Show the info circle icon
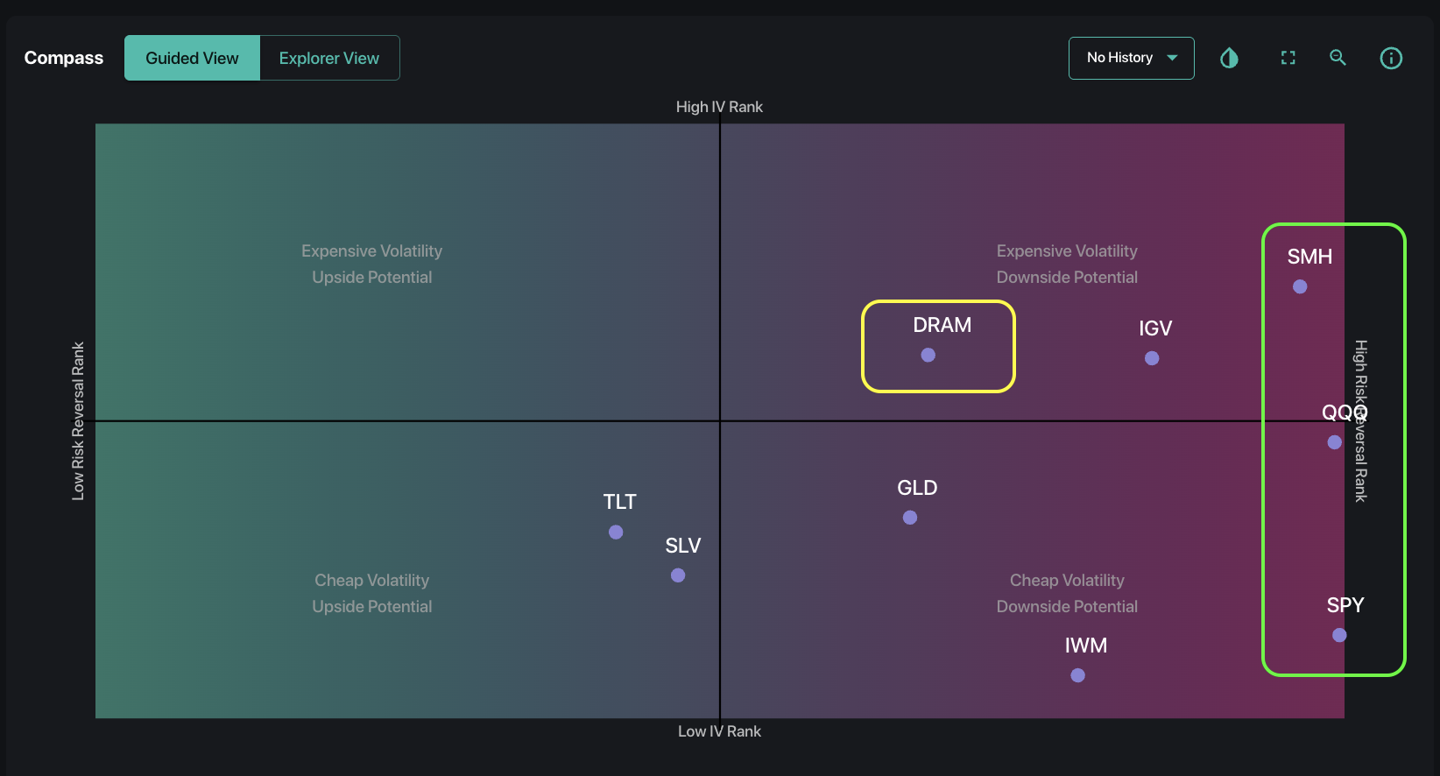Screen dimensions: 1440x776 pyautogui.click(x=1391, y=58)
